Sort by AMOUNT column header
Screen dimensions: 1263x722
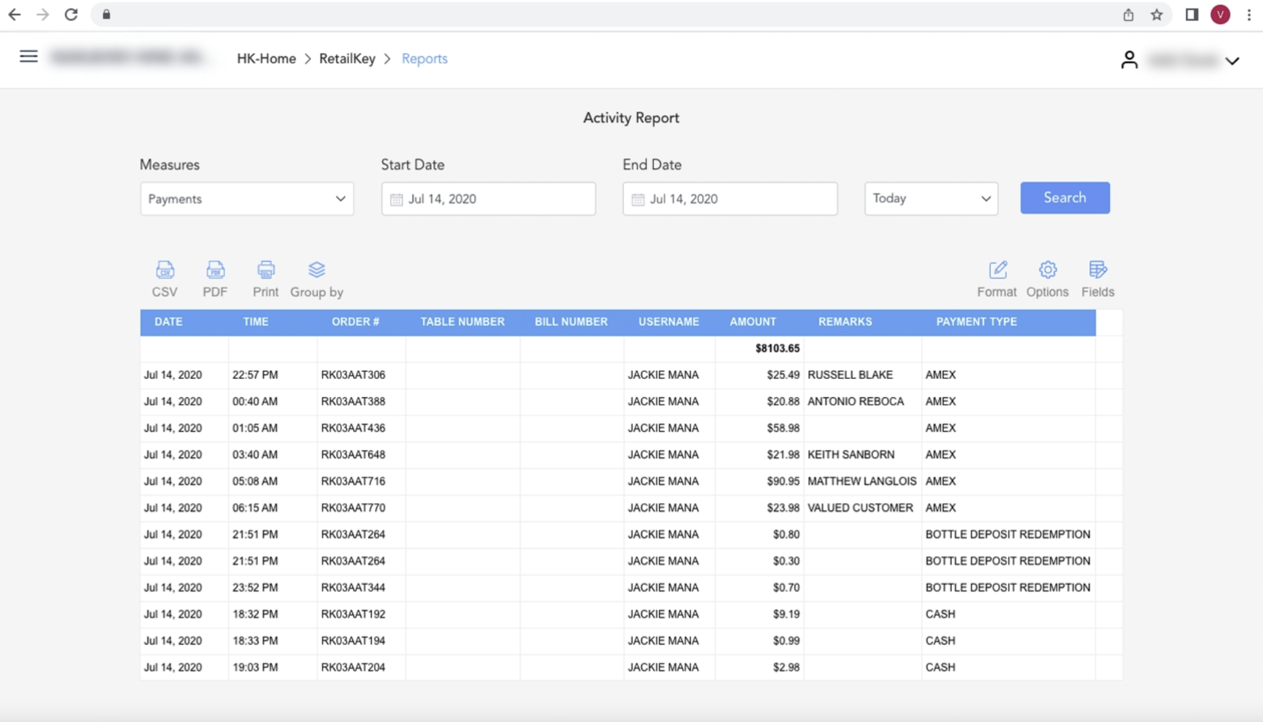tap(753, 322)
